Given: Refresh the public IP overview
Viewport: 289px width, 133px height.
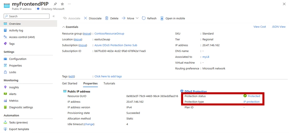Looking at the screenshot, I should coord(149,18).
